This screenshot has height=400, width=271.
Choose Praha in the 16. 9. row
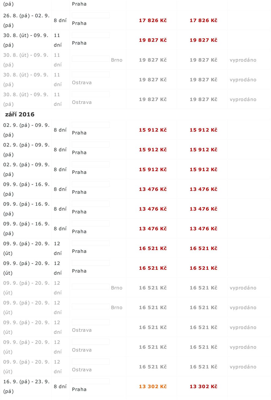(79, 389)
